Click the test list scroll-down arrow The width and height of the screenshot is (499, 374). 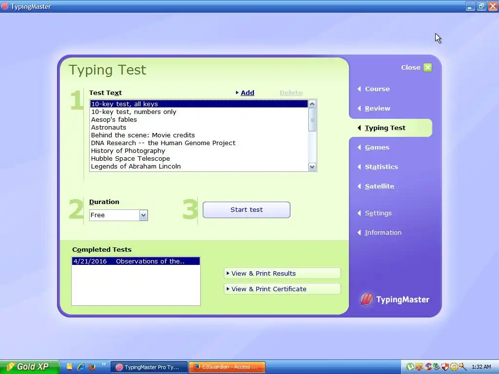(312, 167)
